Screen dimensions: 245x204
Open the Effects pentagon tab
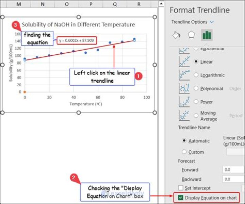(x=192, y=35)
